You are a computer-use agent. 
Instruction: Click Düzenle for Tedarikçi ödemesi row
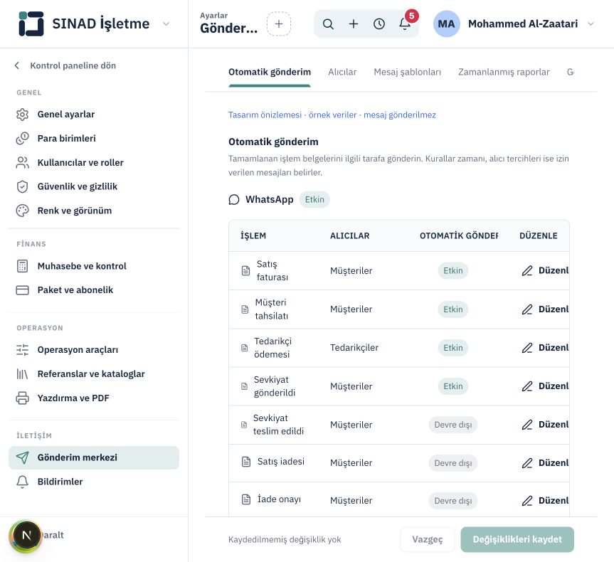[x=545, y=348]
